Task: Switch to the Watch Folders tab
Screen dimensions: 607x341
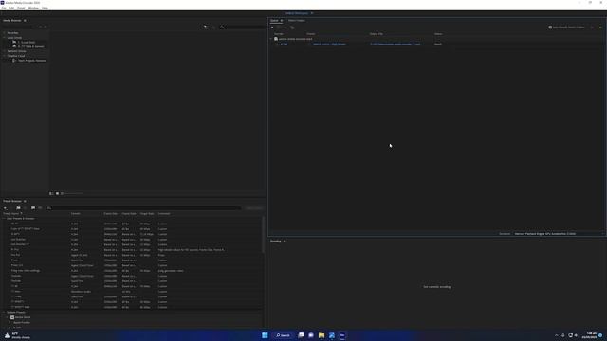Action: tap(297, 21)
